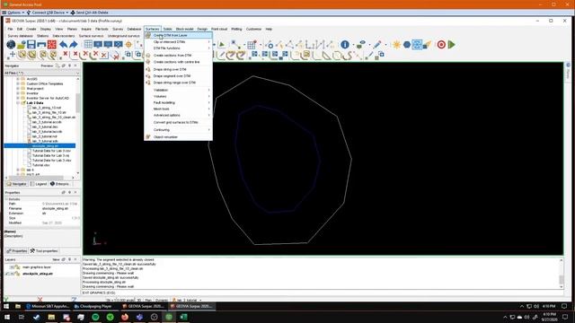Expand the Custom Office Templates folder

pyautogui.click(x=18, y=83)
